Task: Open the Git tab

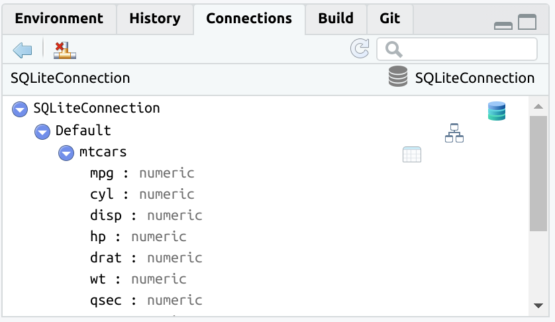Action: (x=390, y=19)
